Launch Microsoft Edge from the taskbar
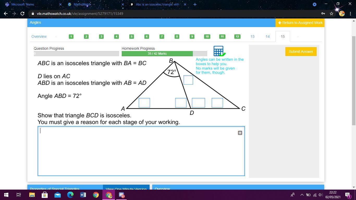The height and width of the screenshot is (200, 356). tap(70, 195)
